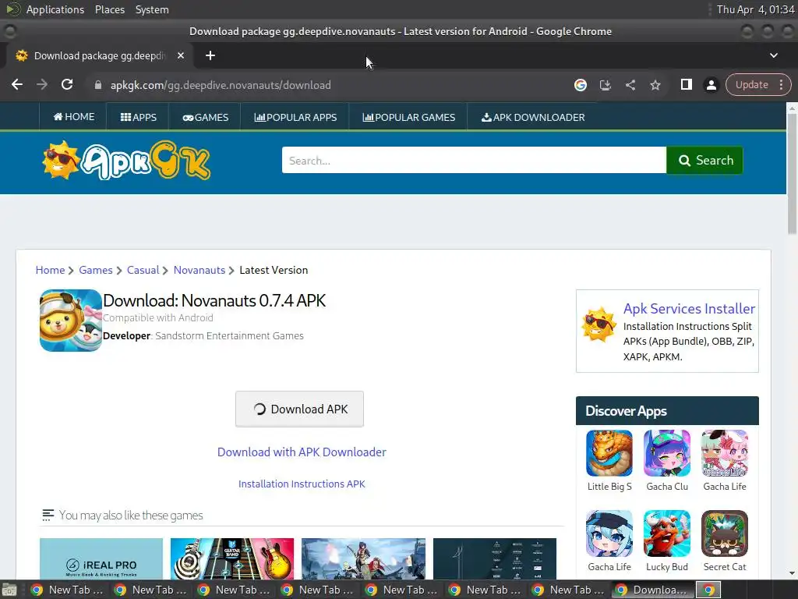Click the green Search button
The width and height of the screenshot is (798, 599).
click(704, 161)
